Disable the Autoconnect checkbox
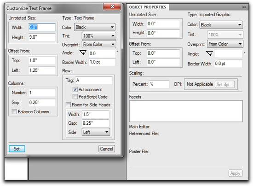The image size is (253, 186). pyautogui.click(x=75, y=89)
